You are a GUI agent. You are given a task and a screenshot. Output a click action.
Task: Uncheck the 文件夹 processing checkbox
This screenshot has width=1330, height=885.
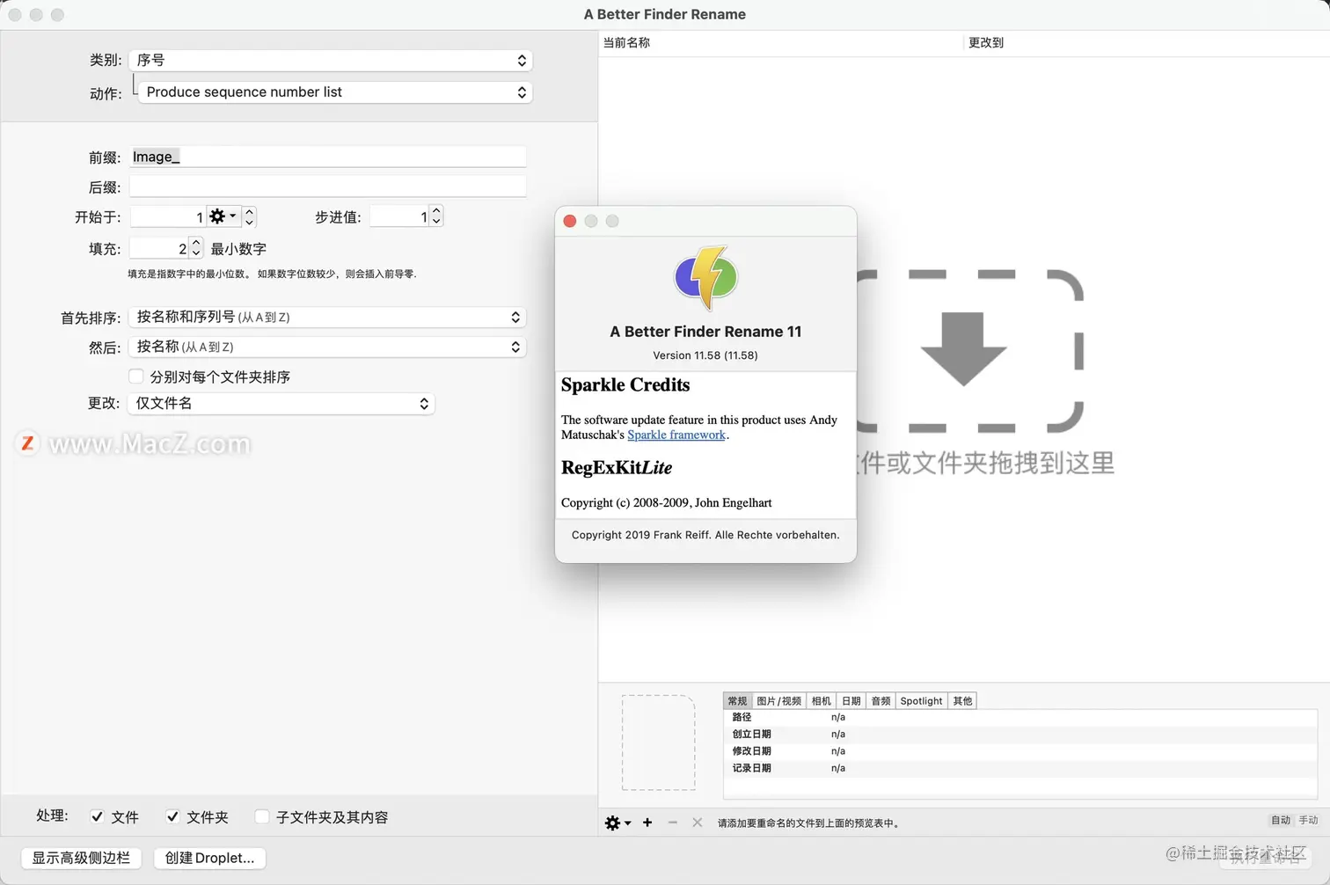(x=172, y=816)
